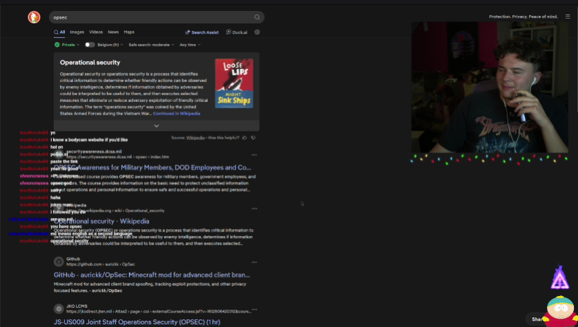
Task: Open the search settings gear icon
Action: coord(257,32)
